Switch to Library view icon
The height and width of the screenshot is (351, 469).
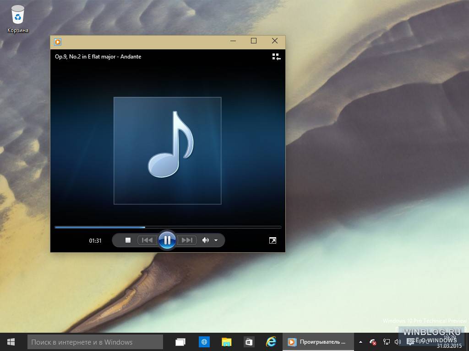276,57
